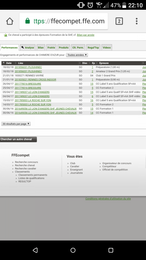Switch to the Analyse tab
The image size is (146, 260).
28,47
